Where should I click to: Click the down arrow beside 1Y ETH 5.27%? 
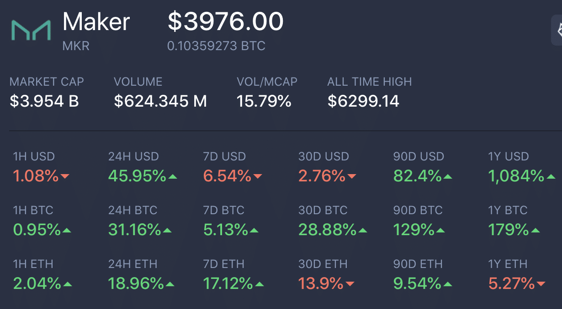coord(541,284)
